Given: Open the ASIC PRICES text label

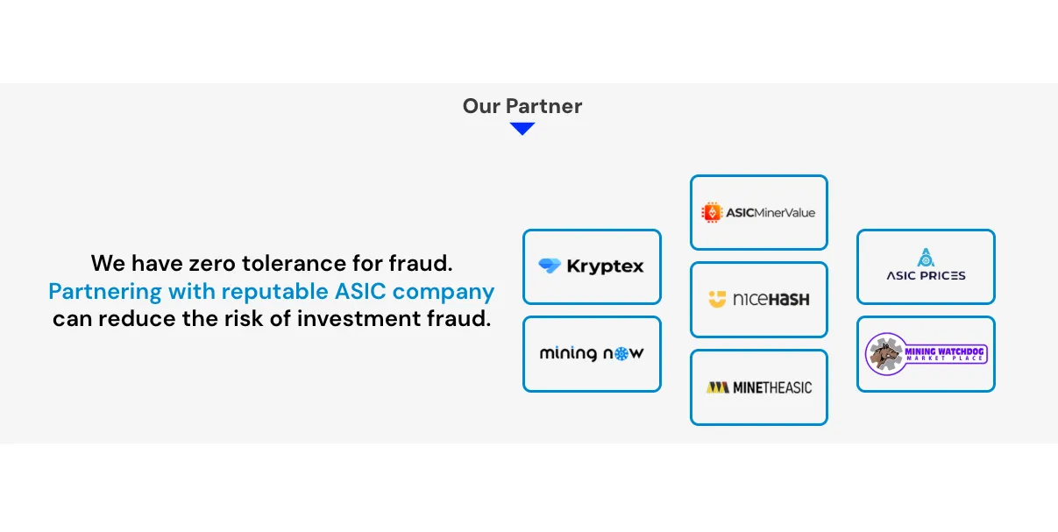Looking at the screenshot, I should (926, 275).
